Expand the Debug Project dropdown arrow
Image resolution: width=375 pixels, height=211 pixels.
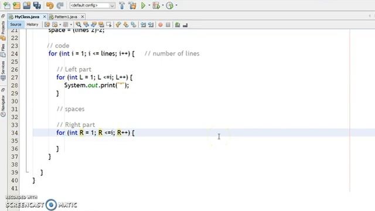163,5
